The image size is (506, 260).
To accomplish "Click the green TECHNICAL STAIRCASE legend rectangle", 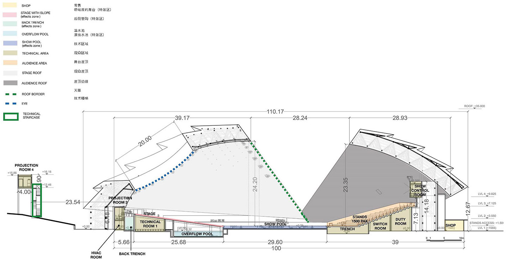I will pos(11,117).
